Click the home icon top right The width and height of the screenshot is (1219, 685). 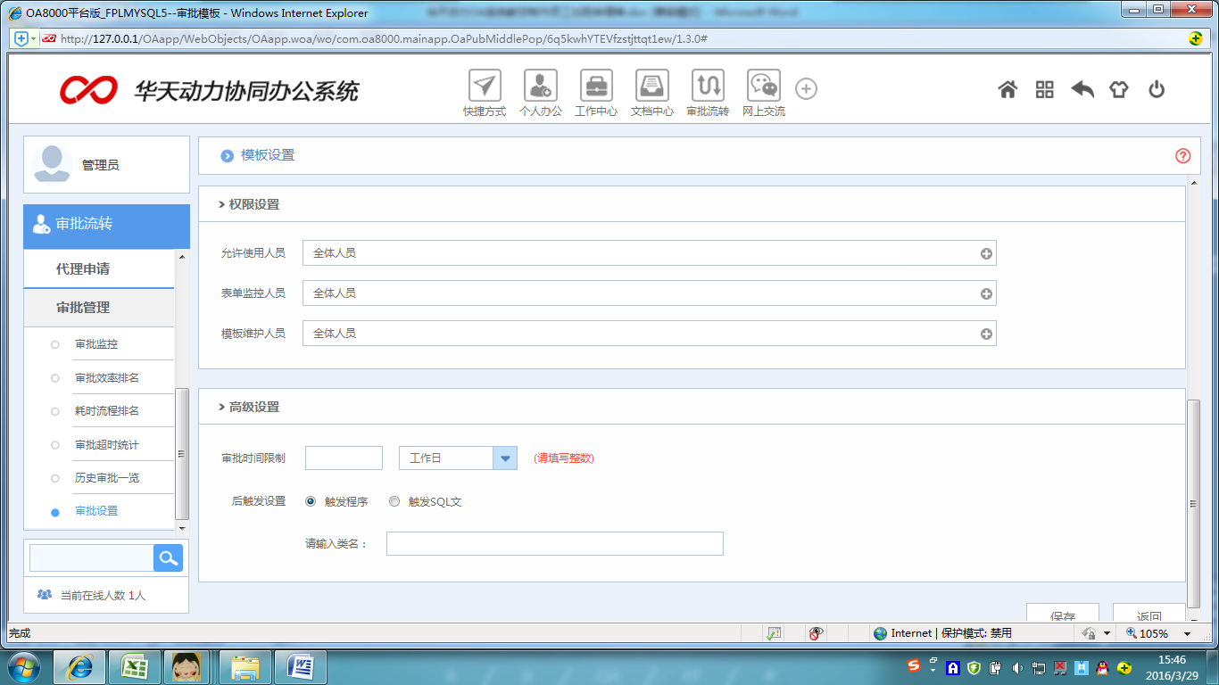pyautogui.click(x=1008, y=89)
